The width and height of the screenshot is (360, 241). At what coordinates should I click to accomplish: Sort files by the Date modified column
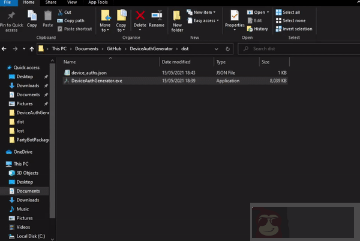(176, 62)
